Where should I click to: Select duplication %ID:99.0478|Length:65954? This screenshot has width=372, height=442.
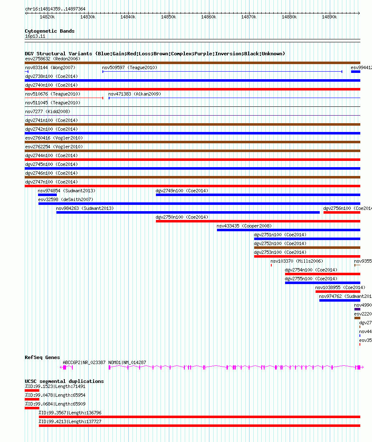tap(55, 395)
